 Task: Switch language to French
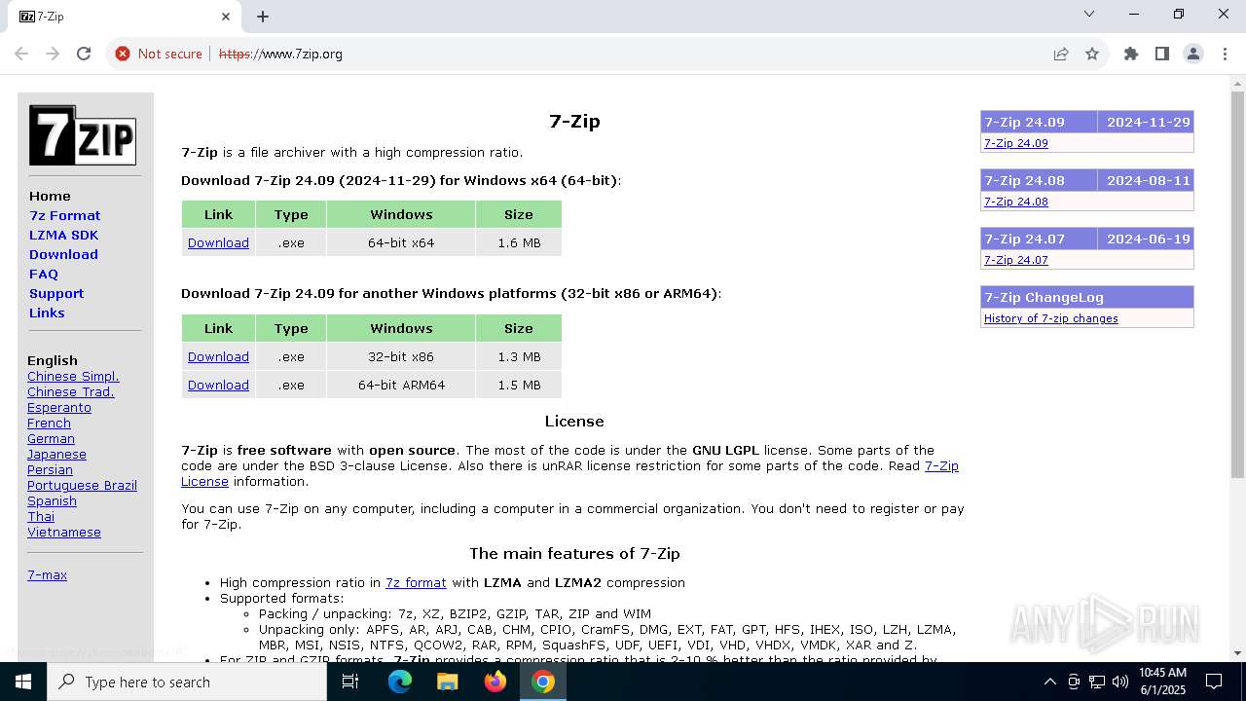point(49,423)
